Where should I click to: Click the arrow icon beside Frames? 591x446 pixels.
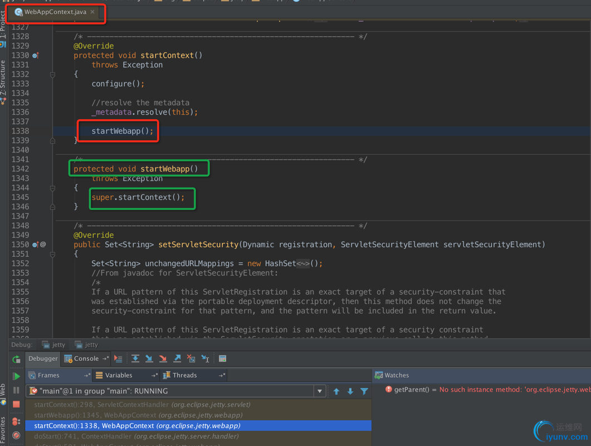pos(87,375)
